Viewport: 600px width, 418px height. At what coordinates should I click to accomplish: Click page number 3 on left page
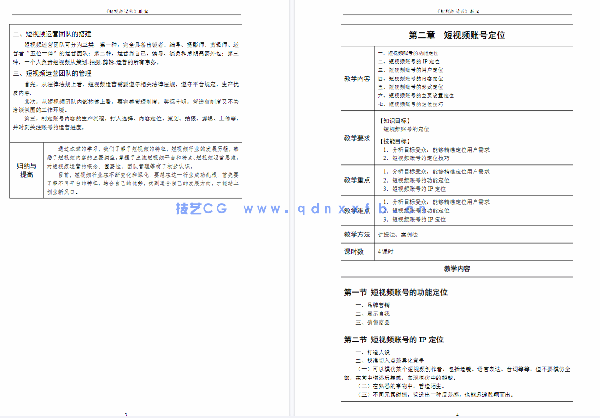(x=126, y=414)
